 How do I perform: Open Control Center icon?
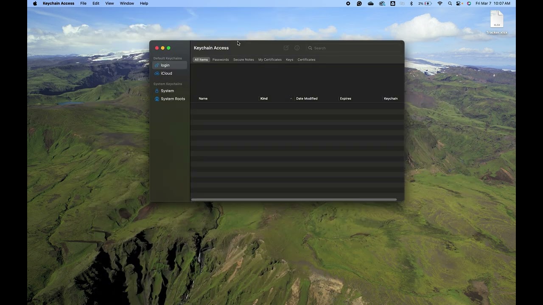pyautogui.click(x=459, y=3)
